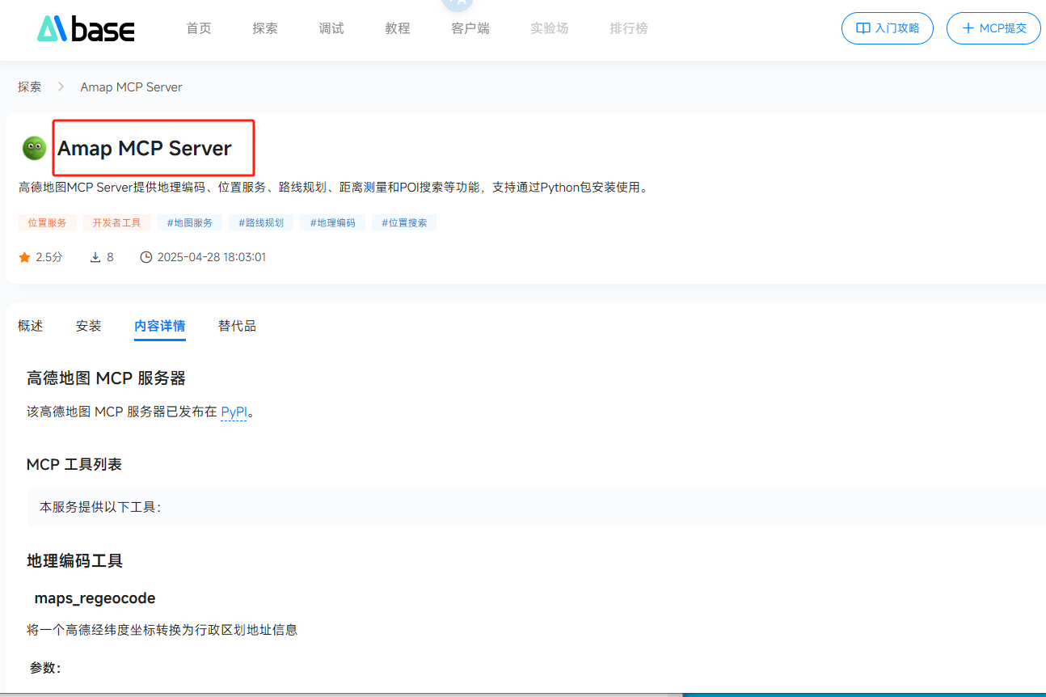The image size is (1046, 697).
Task: Switch to the 安装 tab
Action: coord(89,326)
